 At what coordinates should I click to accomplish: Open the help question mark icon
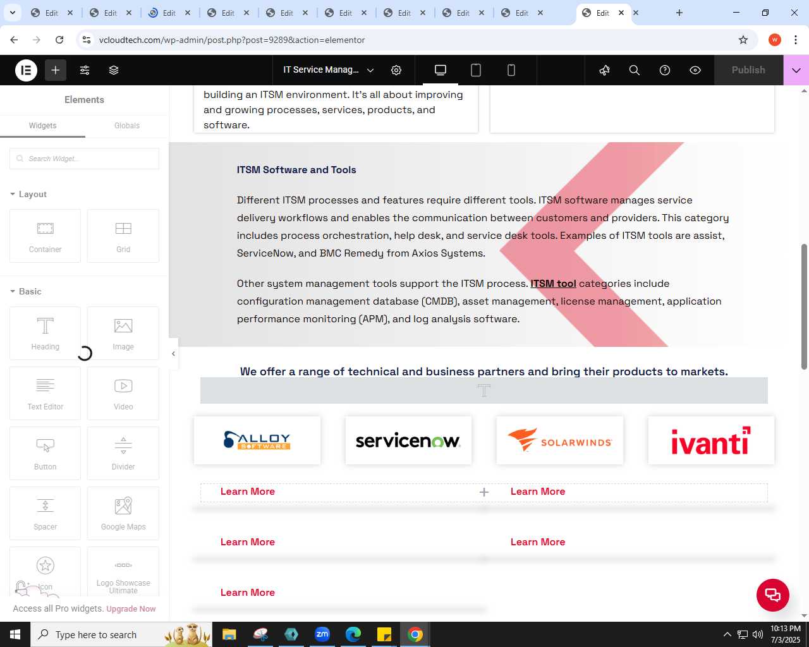(665, 70)
